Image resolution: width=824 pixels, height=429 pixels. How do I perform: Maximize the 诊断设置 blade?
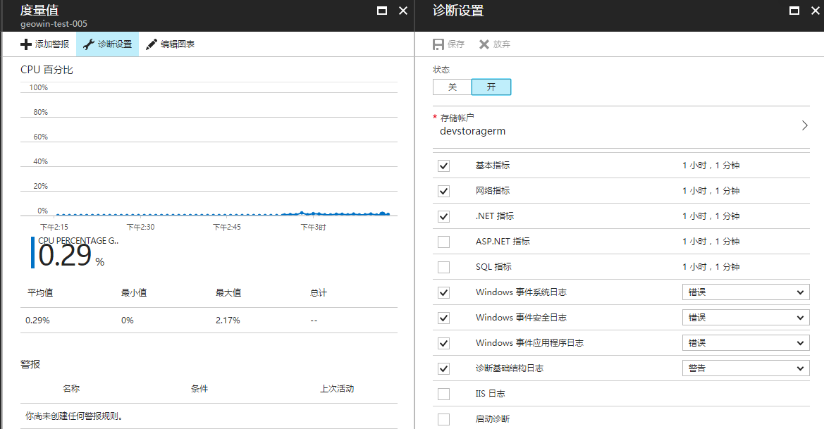[794, 11]
